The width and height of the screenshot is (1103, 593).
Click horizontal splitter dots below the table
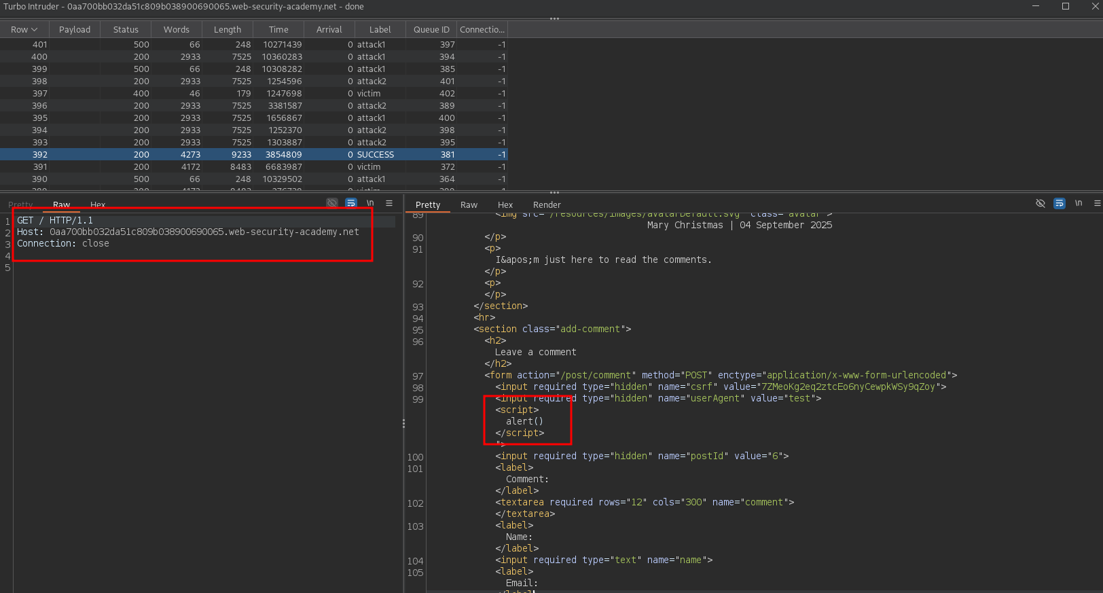[554, 192]
